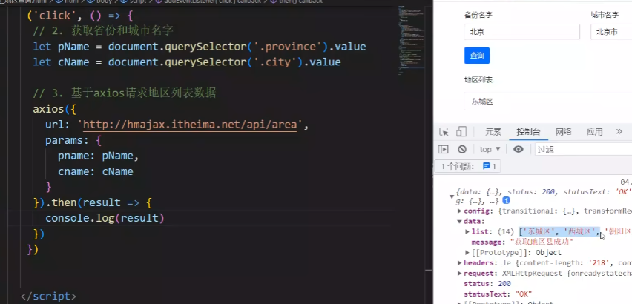The image size is (632, 304).
Task: Click the let cName declaration in the editor
Action: click(187, 62)
